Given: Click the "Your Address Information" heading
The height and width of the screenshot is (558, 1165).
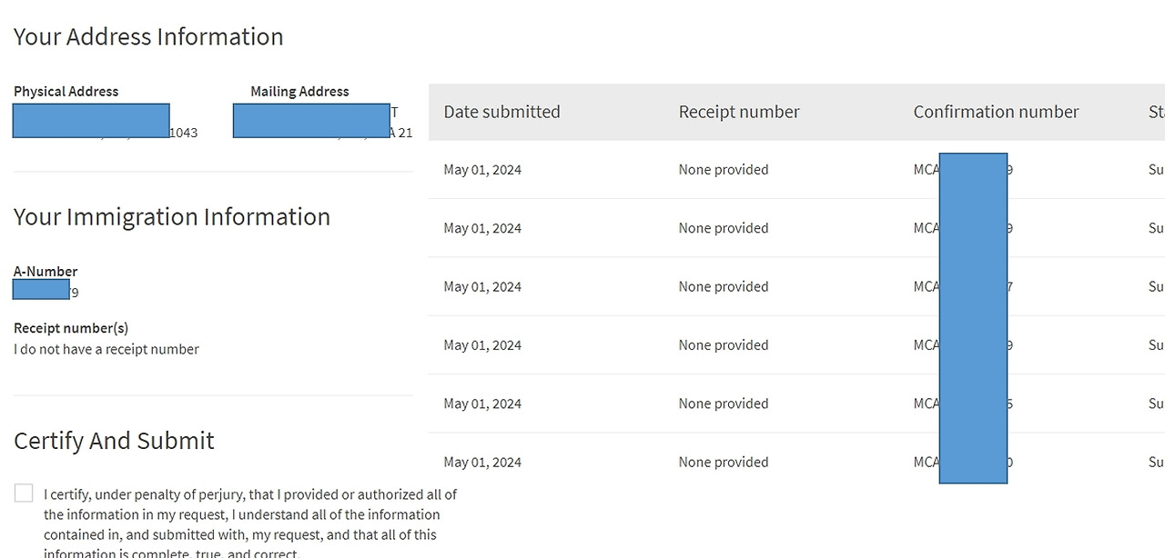Looking at the screenshot, I should click(148, 36).
